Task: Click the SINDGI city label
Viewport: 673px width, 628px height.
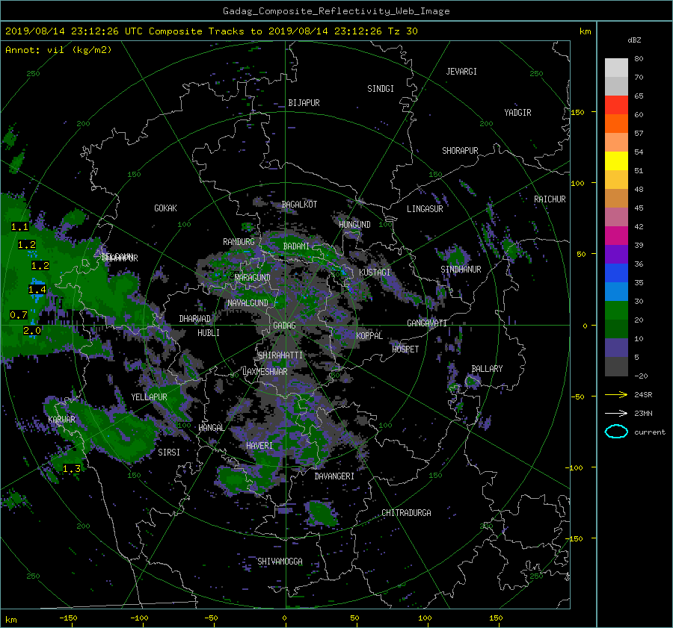Action: click(381, 89)
